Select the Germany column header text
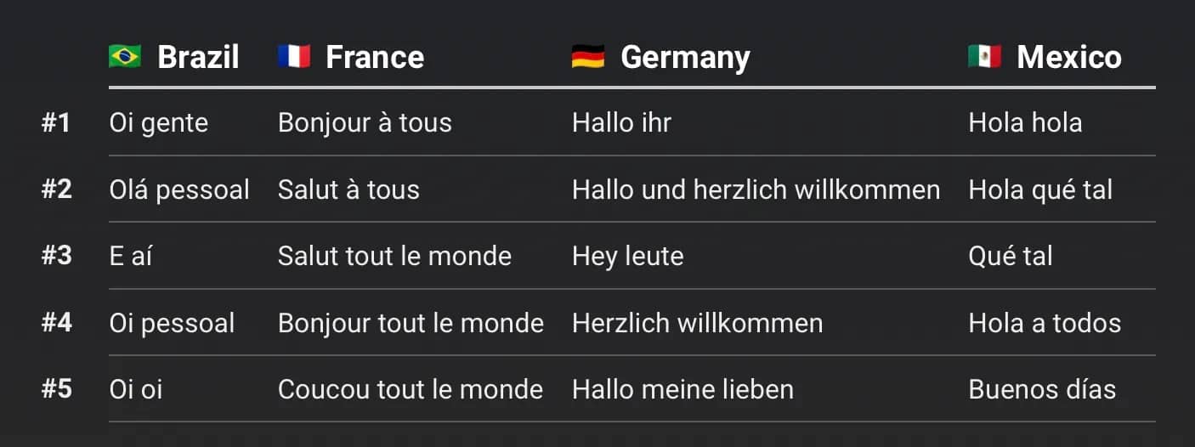Viewport: 1195px width, 447px height. [x=685, y=57]
